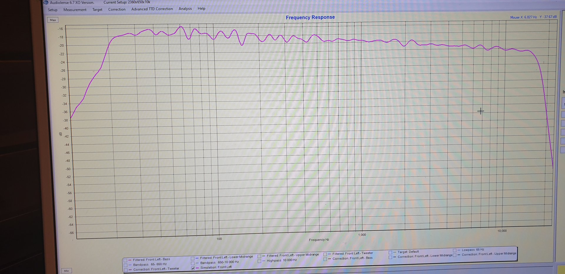The height and width of the screenshot is (274, 565).
Task: Open the Target menu
Action: (x=97, y=10)
